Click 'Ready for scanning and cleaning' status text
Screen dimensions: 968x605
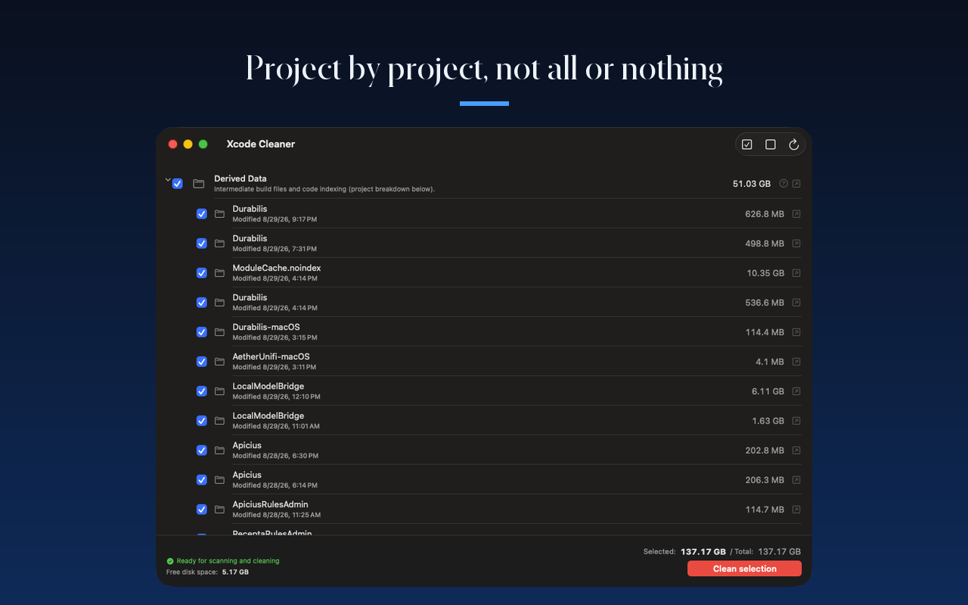[x=228, y=561]
